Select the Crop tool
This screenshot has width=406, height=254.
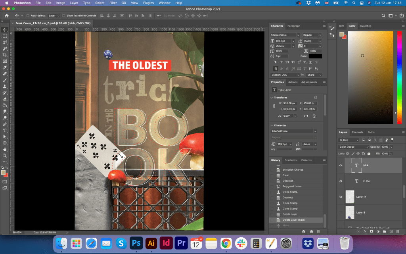[x=5, y=55]
